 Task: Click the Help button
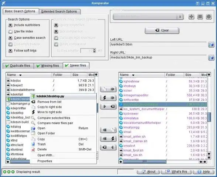[x=203, y=172]
